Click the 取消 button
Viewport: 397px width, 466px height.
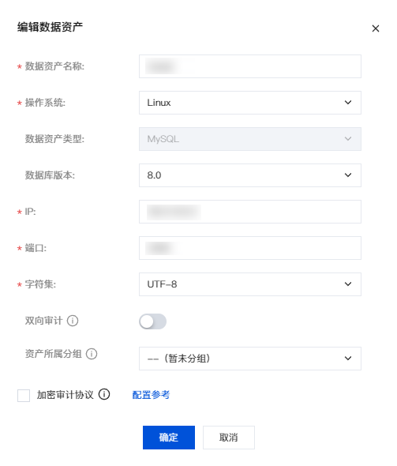click(x=229, y=438)
